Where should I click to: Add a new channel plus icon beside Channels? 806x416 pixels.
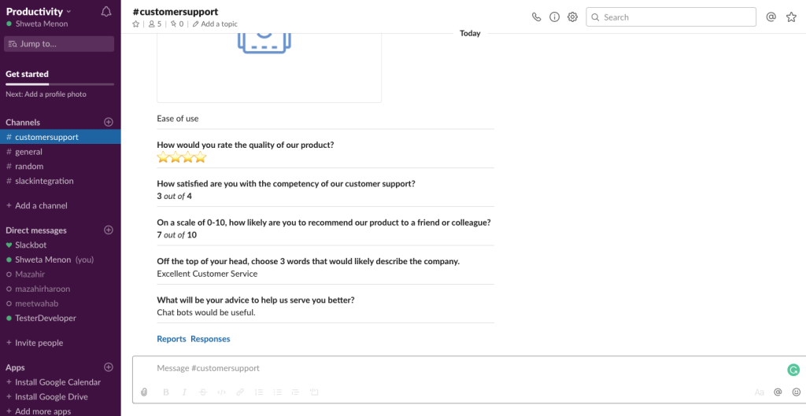tap(109, 122)
